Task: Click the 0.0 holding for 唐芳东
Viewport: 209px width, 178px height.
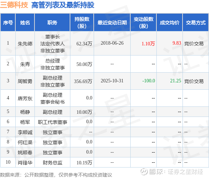Action: [x=89, y=98]
